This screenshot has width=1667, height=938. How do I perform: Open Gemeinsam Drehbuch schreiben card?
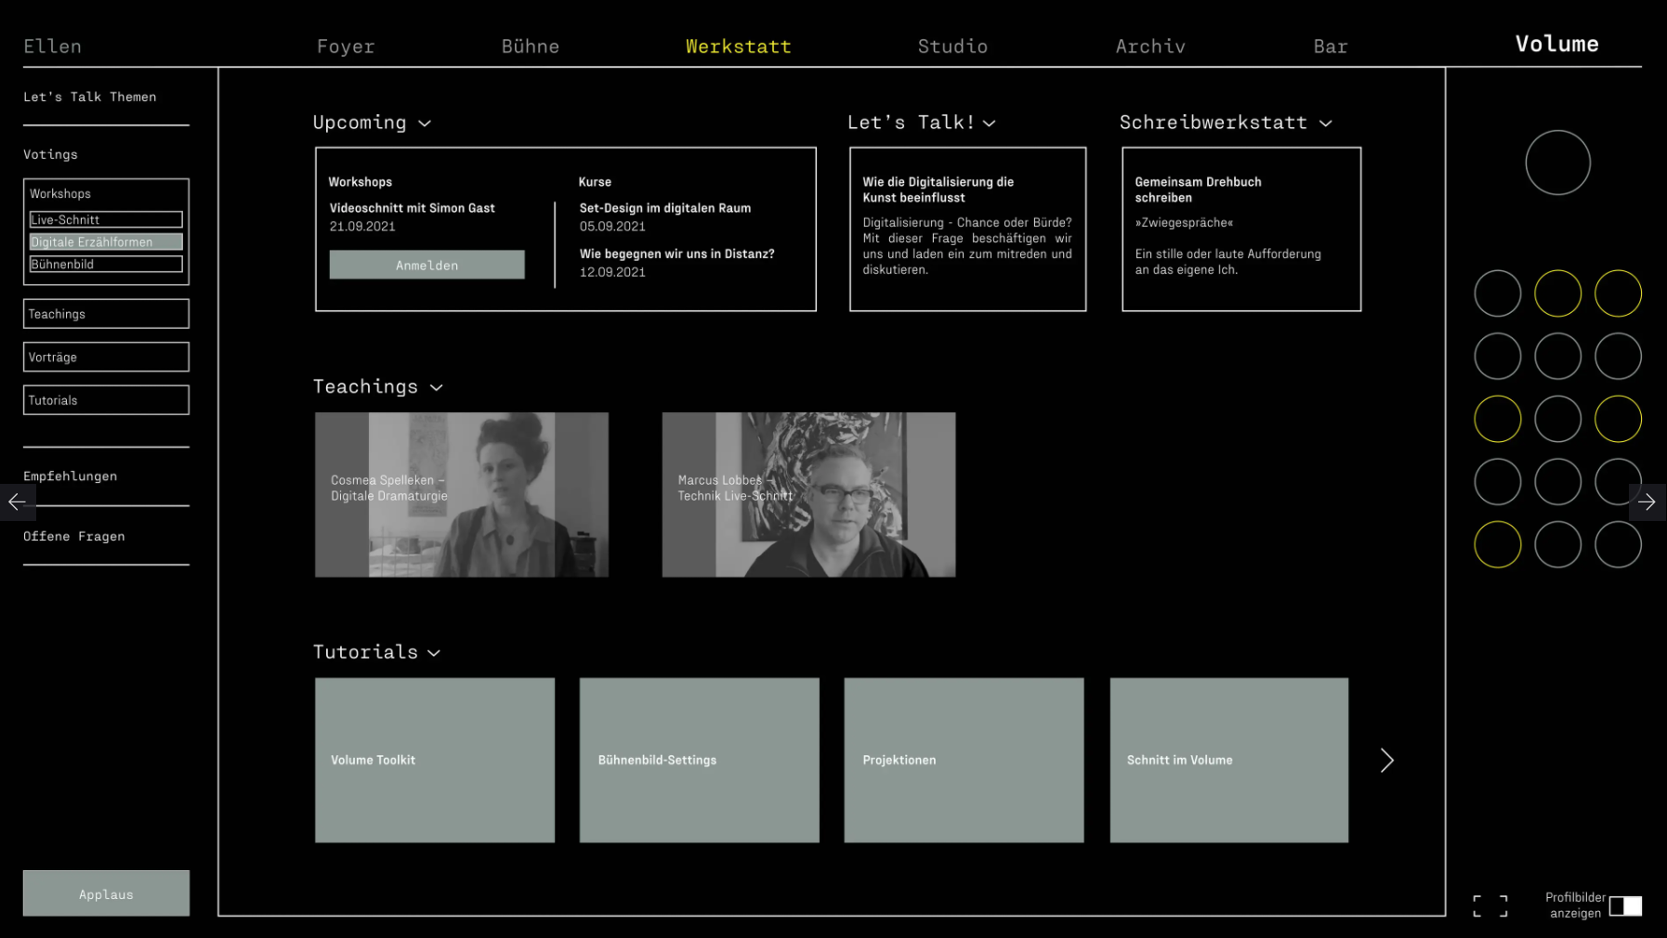[x=1241, y=228]
